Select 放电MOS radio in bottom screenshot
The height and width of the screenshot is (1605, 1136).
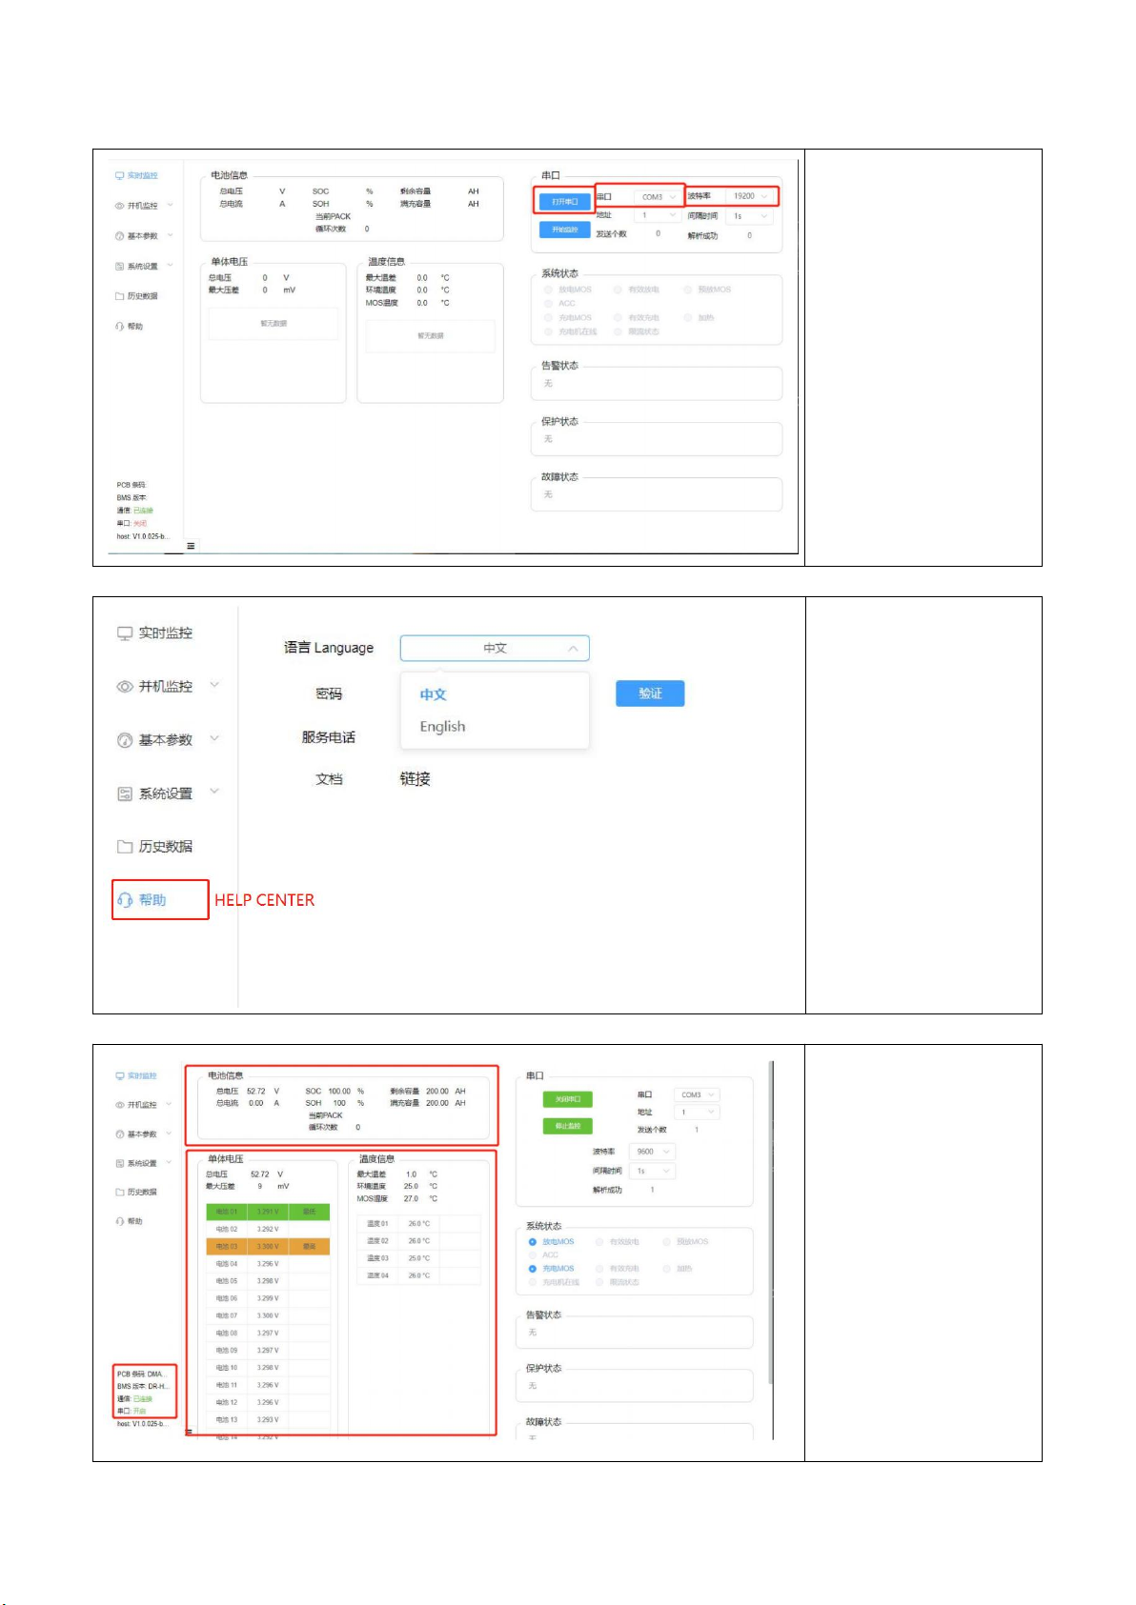pos(533,1242)
